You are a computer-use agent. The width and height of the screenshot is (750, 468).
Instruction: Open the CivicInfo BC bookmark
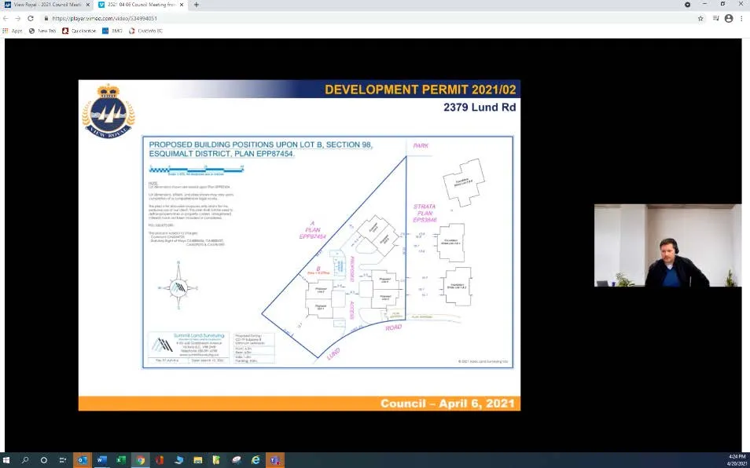tap(146, 31)
